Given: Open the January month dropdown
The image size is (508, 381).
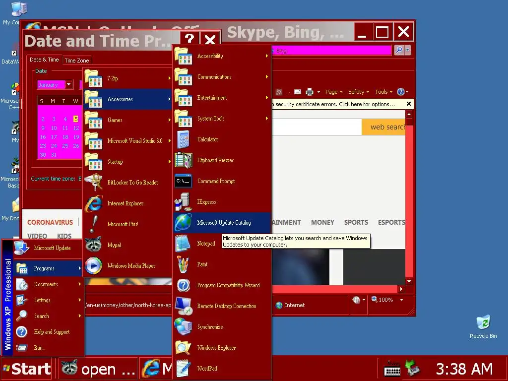Looking at the screenshot, I should click(68, 84).
